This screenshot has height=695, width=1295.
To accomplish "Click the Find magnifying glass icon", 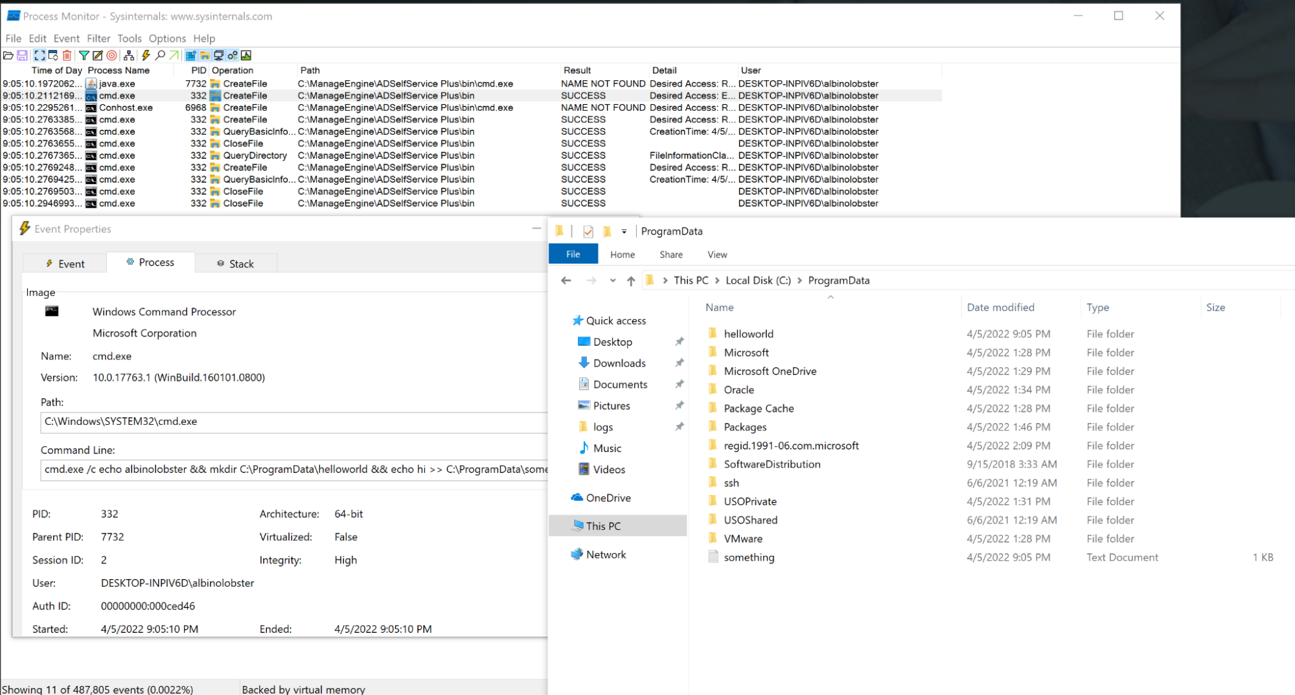I will tap(160, 56).
